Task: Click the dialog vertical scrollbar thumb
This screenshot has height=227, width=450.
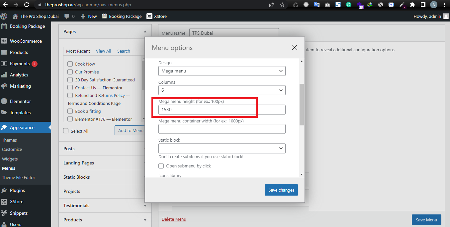Action: [x=302, y=104]
